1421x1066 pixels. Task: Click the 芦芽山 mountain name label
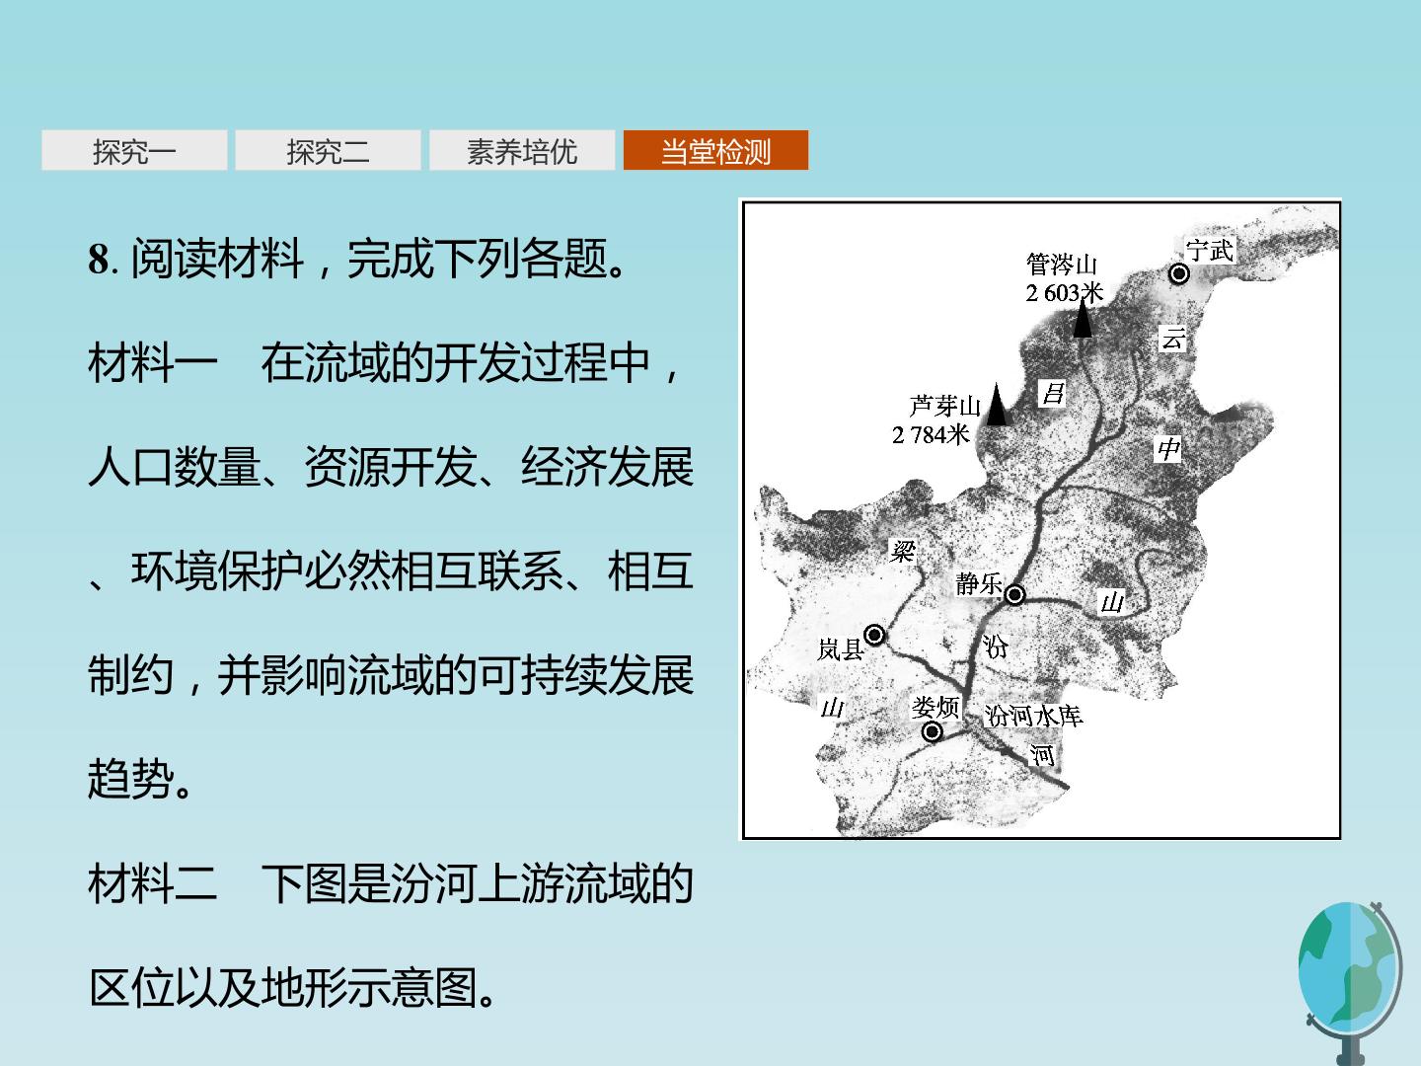(x=945, y=406)
